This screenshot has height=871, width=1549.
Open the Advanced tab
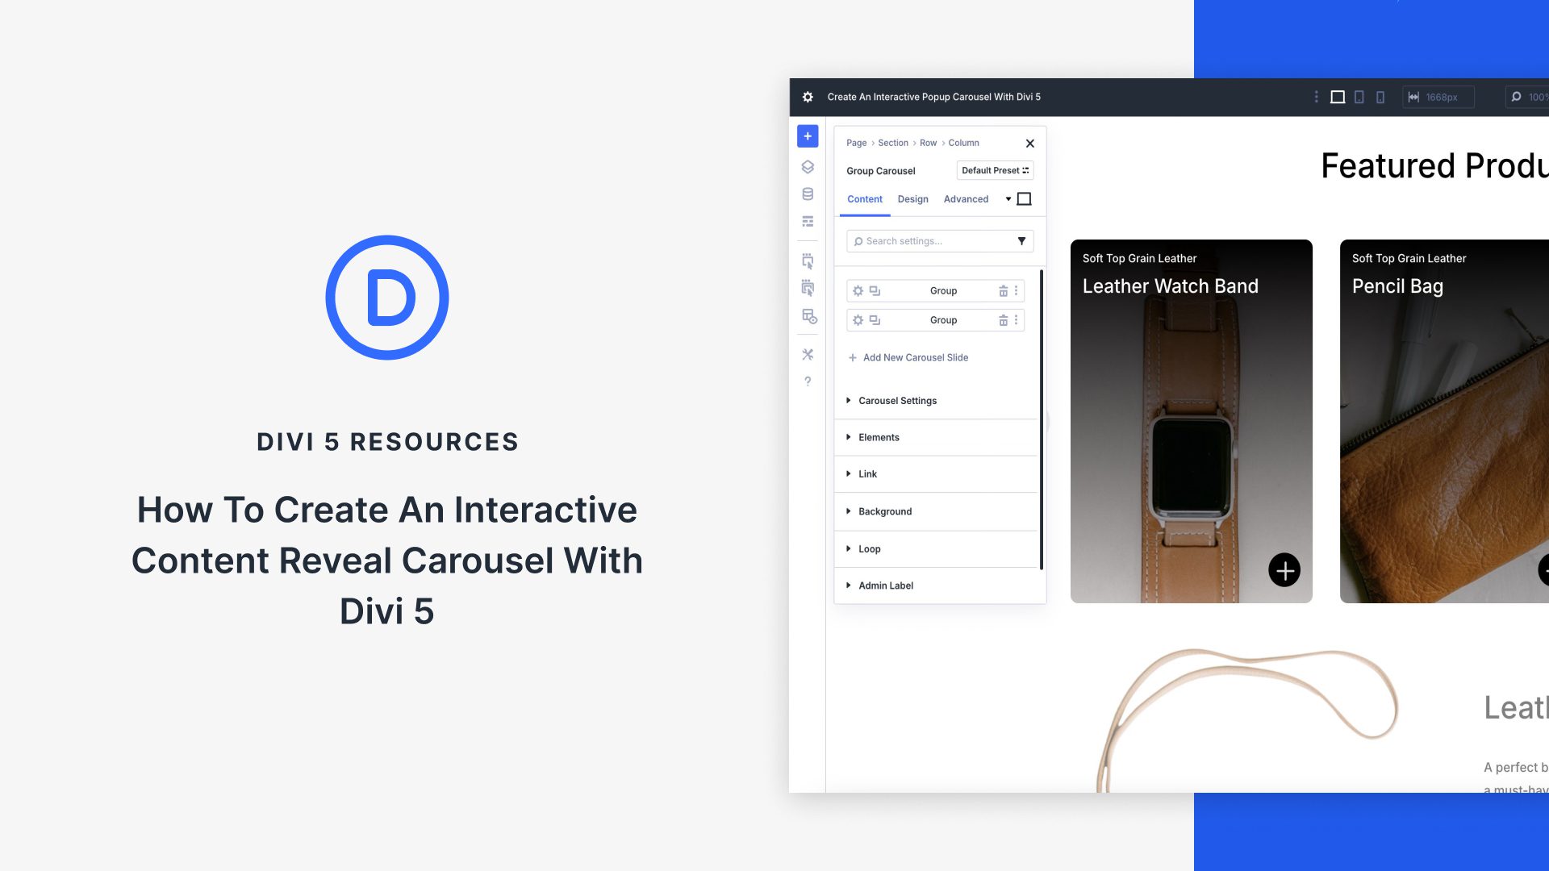pos(966,199)
